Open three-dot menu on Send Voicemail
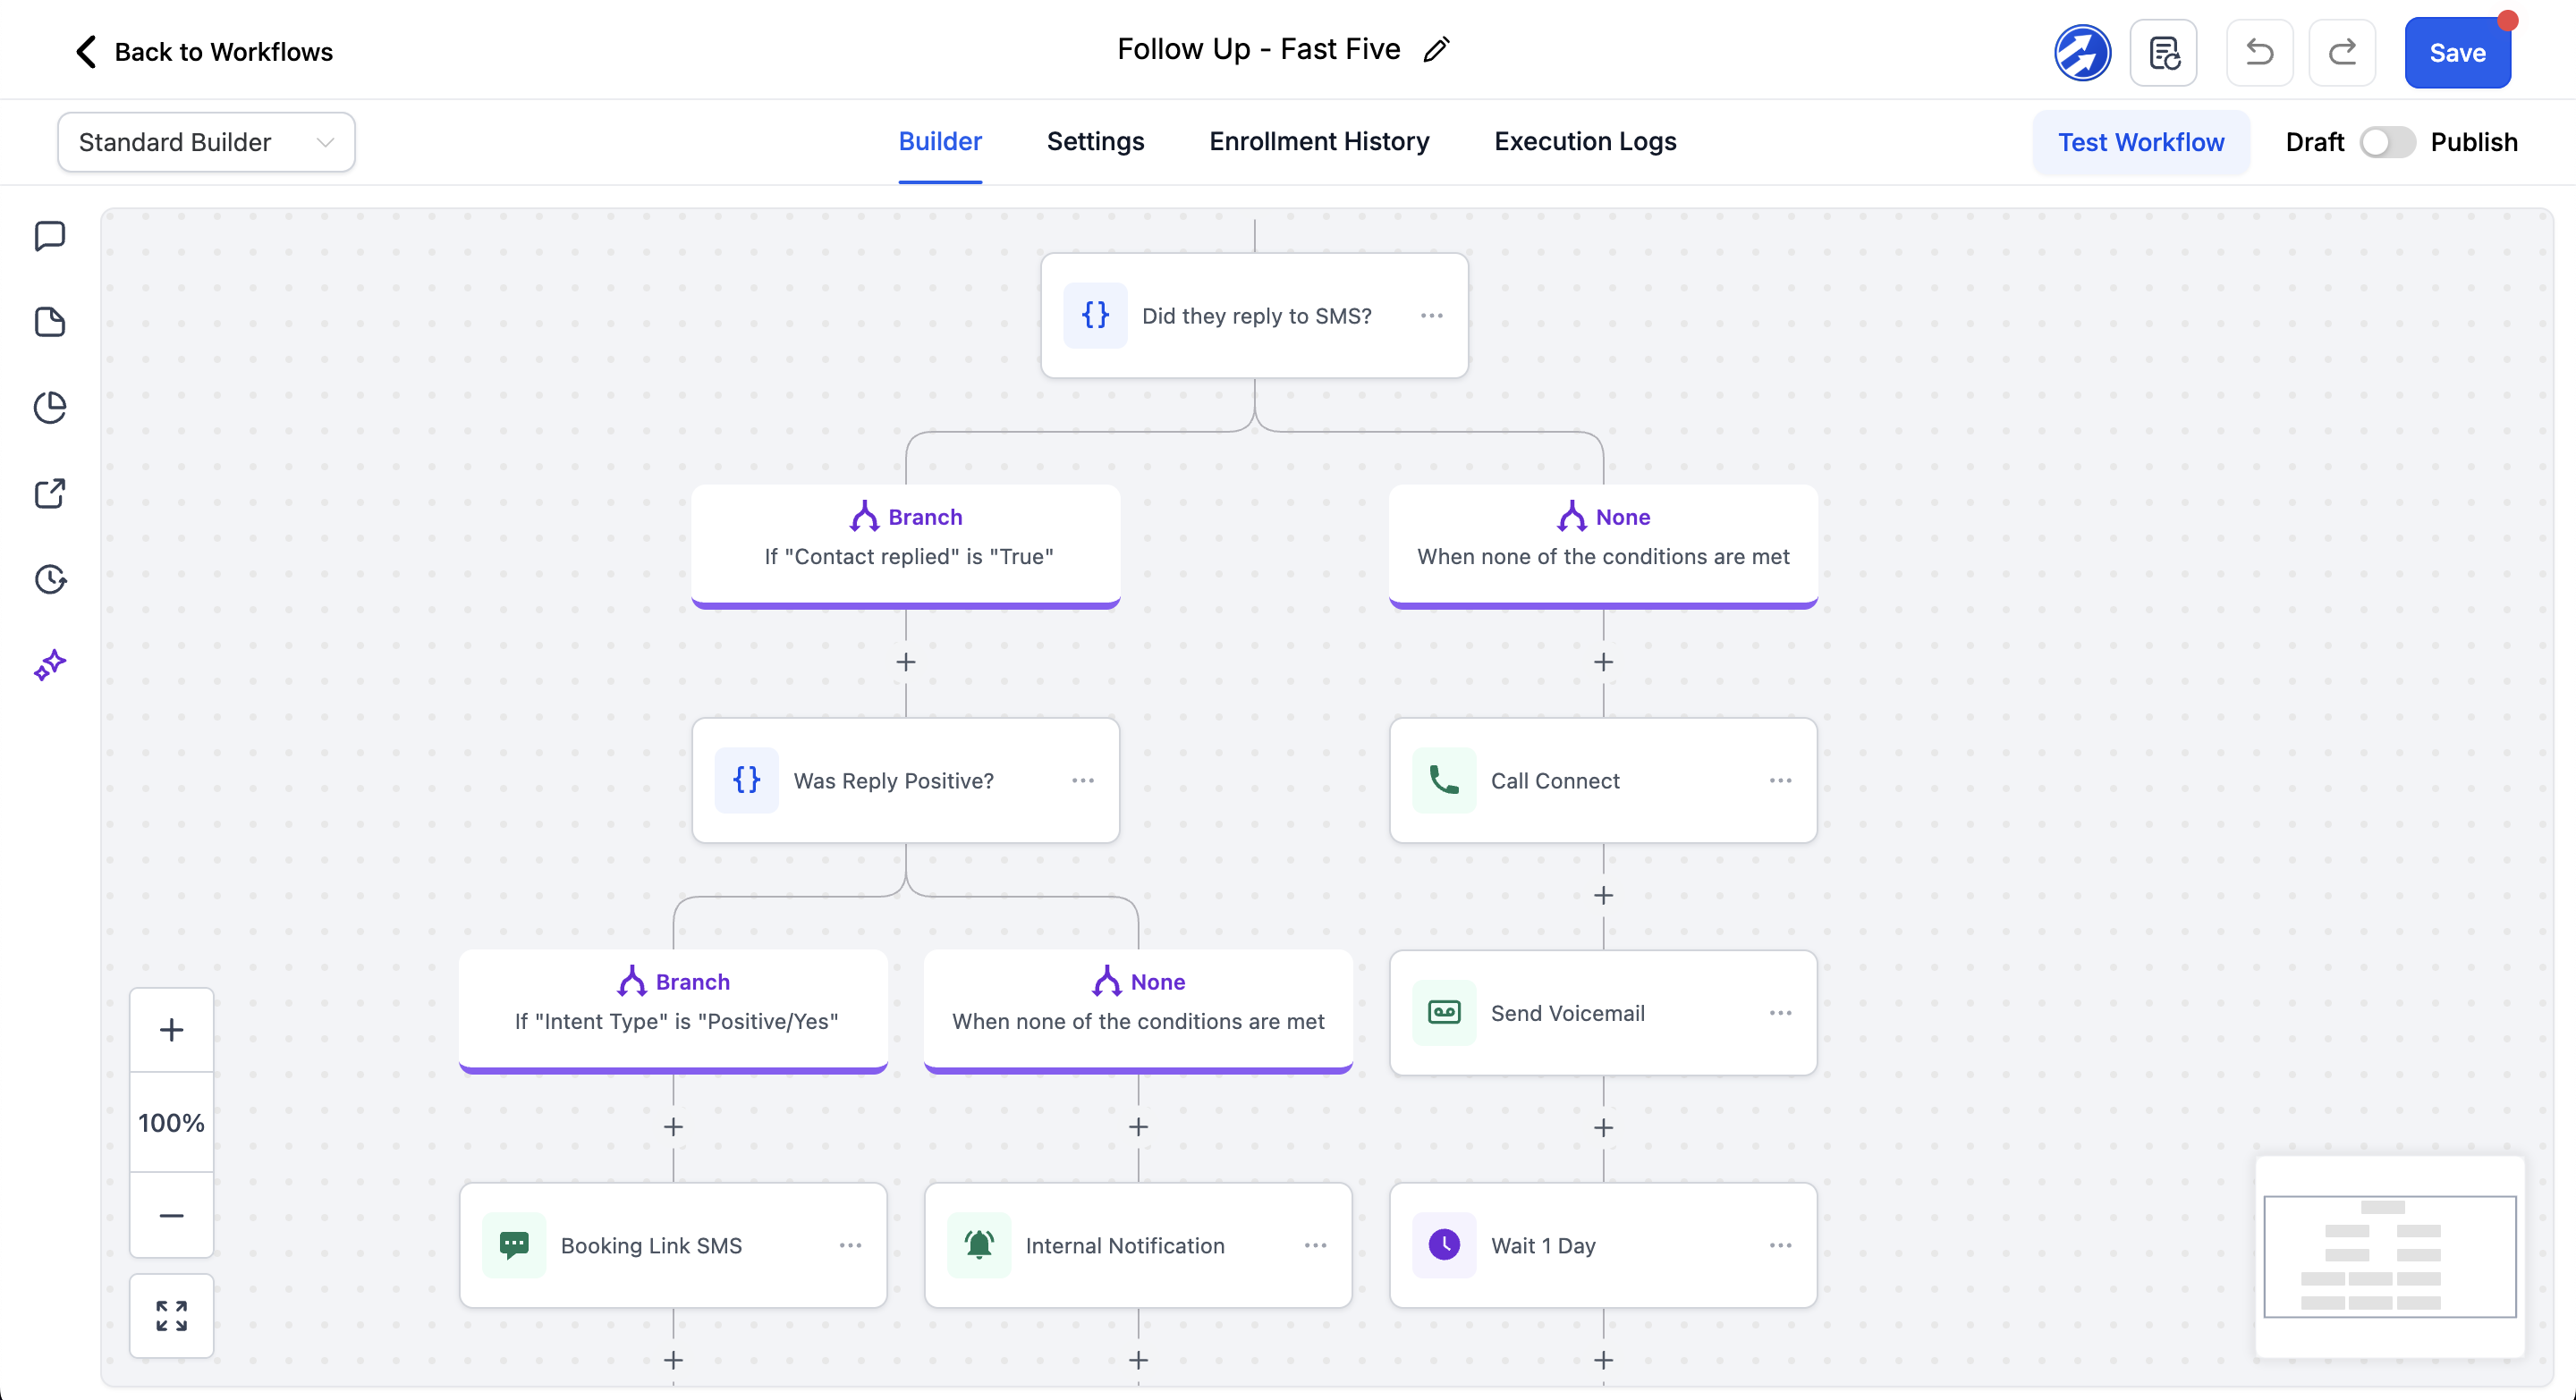The image size is (2576, 1400). click(x=1780, y=1013)
